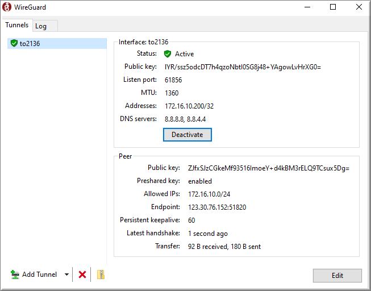Click persistent keepalive value 60

point(191,221)
